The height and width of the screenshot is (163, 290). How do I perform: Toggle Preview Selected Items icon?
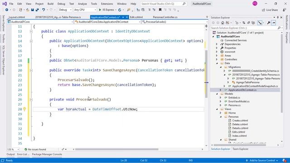(x=274, y=23)
